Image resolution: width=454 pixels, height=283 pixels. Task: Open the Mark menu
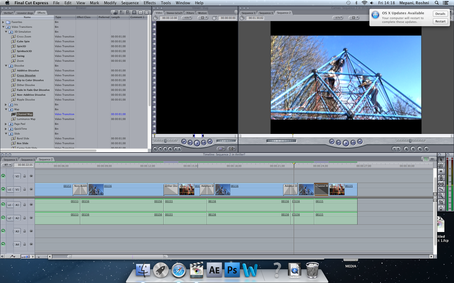(94, 3)
